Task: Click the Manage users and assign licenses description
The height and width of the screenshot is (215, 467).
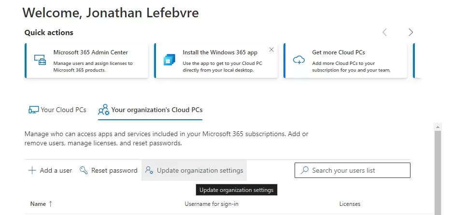Action: (x=93, y=67)
